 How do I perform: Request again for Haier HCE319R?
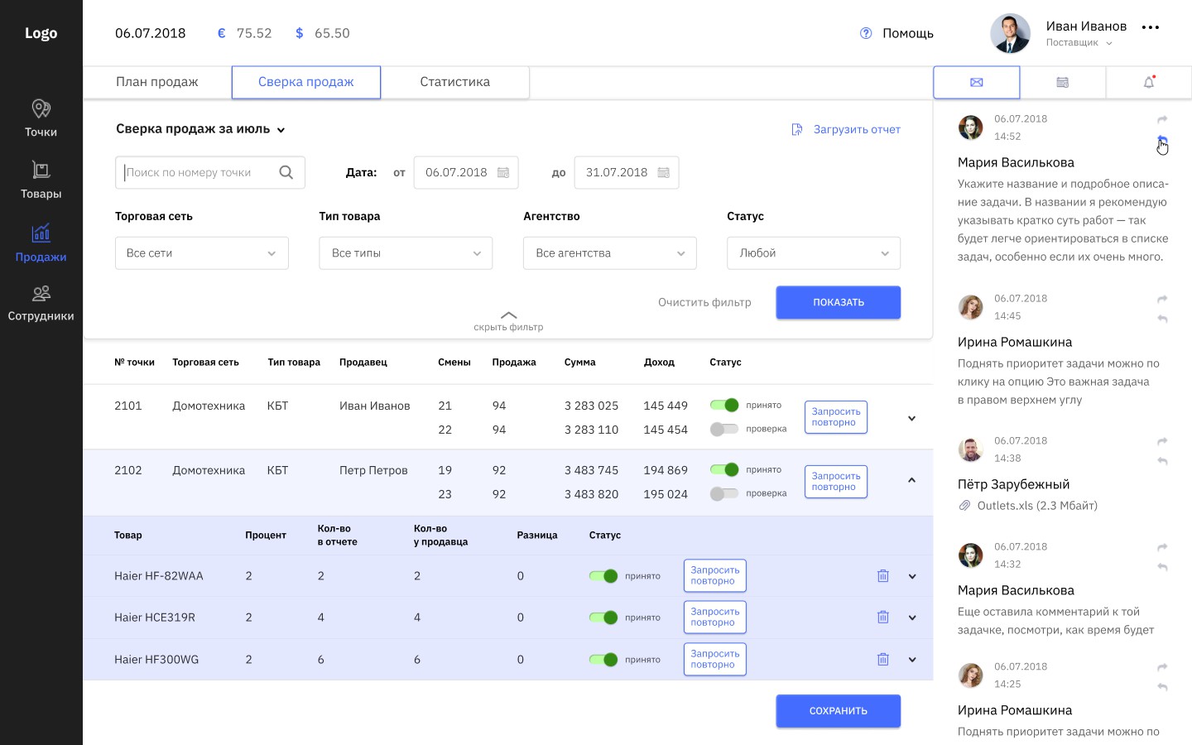tap(715, 618)
